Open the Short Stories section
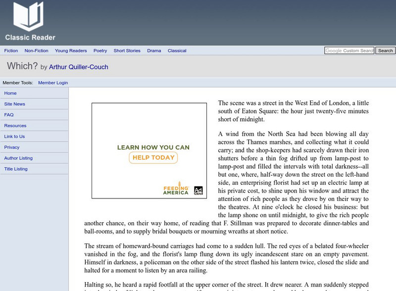Viewport: 396px width, 291px height. point(127,50)
